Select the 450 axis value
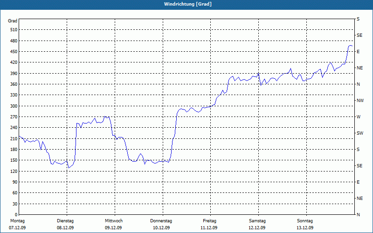The width and height of the screenshot is (373, 233). pos(14,52)
